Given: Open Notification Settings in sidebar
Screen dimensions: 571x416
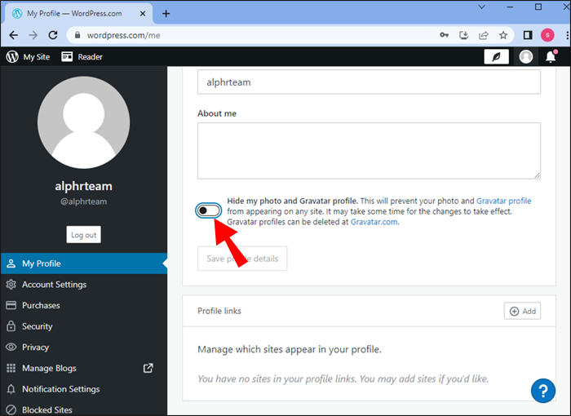Looking at the screenshot, I should (84, 389).
